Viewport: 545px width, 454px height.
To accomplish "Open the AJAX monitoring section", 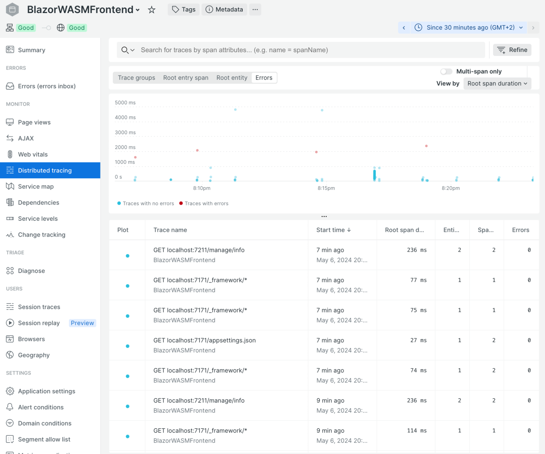I will coord(26,138).
